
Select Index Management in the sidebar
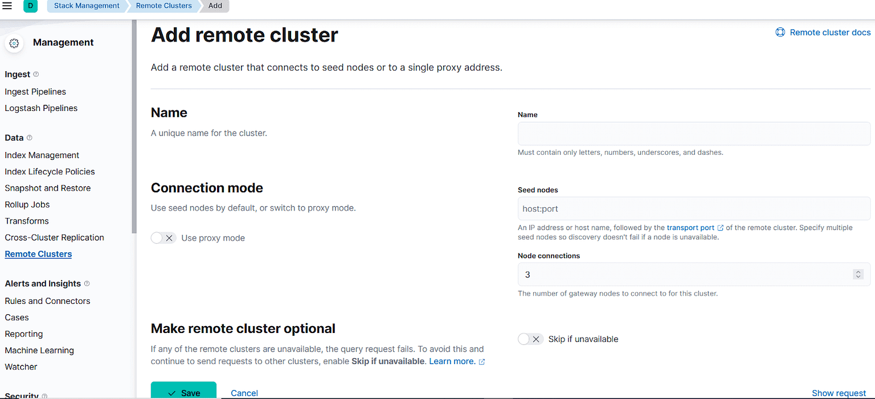42,155
